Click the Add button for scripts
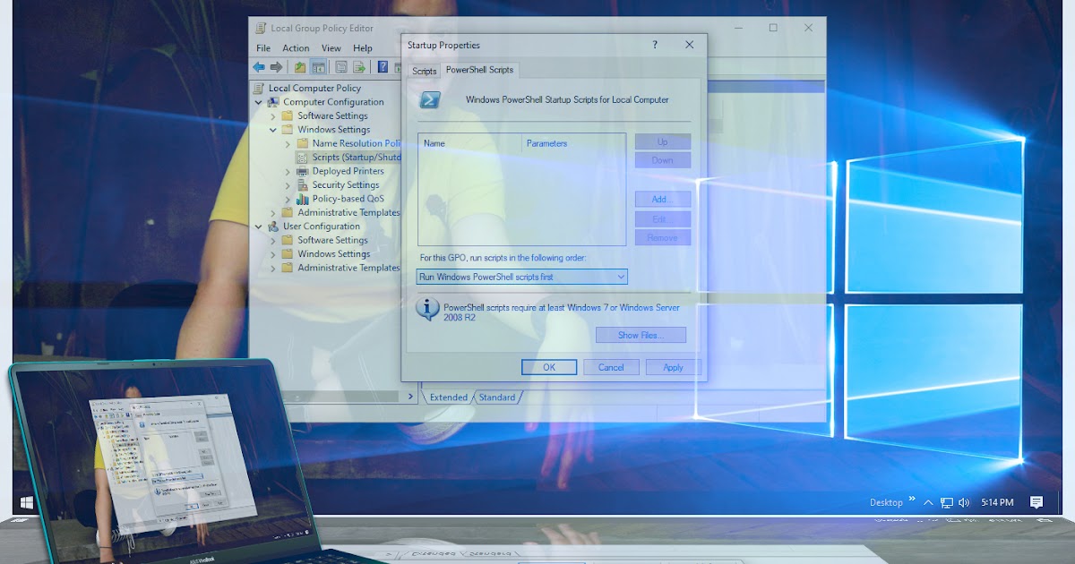The height and width of the screenshot is (564, 1075). 663,199
